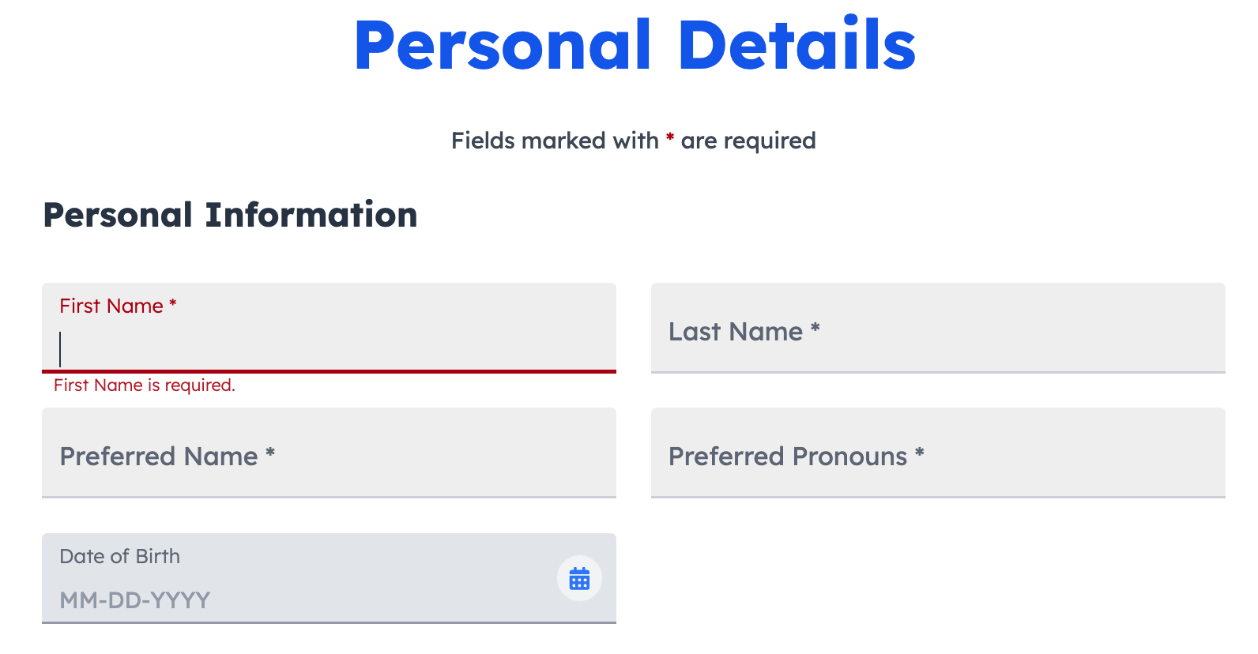This screenshot has height=654, width=1258.
Task: Activate the Preferred Name field
Action: (329, 453)
